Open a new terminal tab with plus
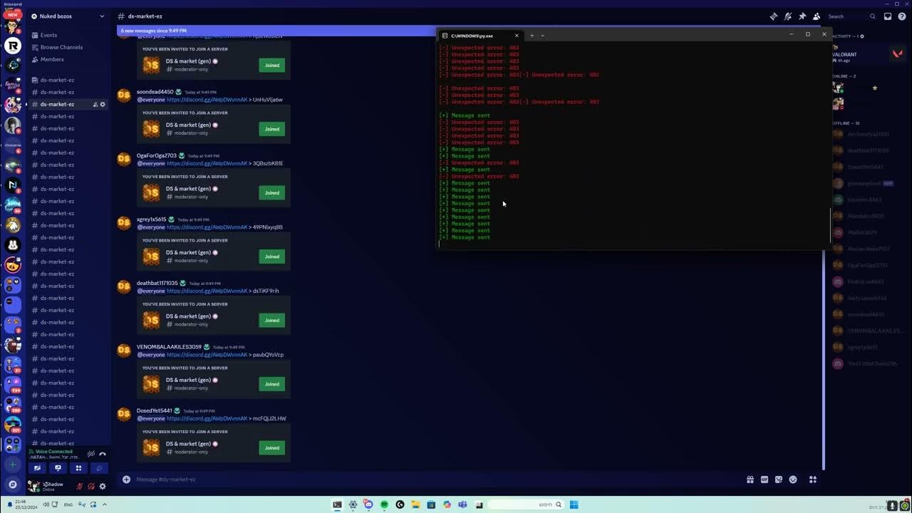Screen dimensions: 912x513 (532, 36)
